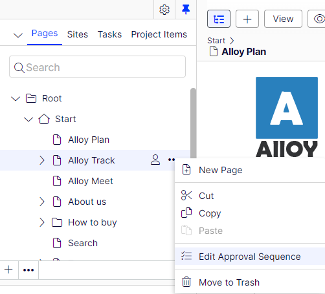
Task: Switch to the Project Items tab
Action: coord(159,34)
